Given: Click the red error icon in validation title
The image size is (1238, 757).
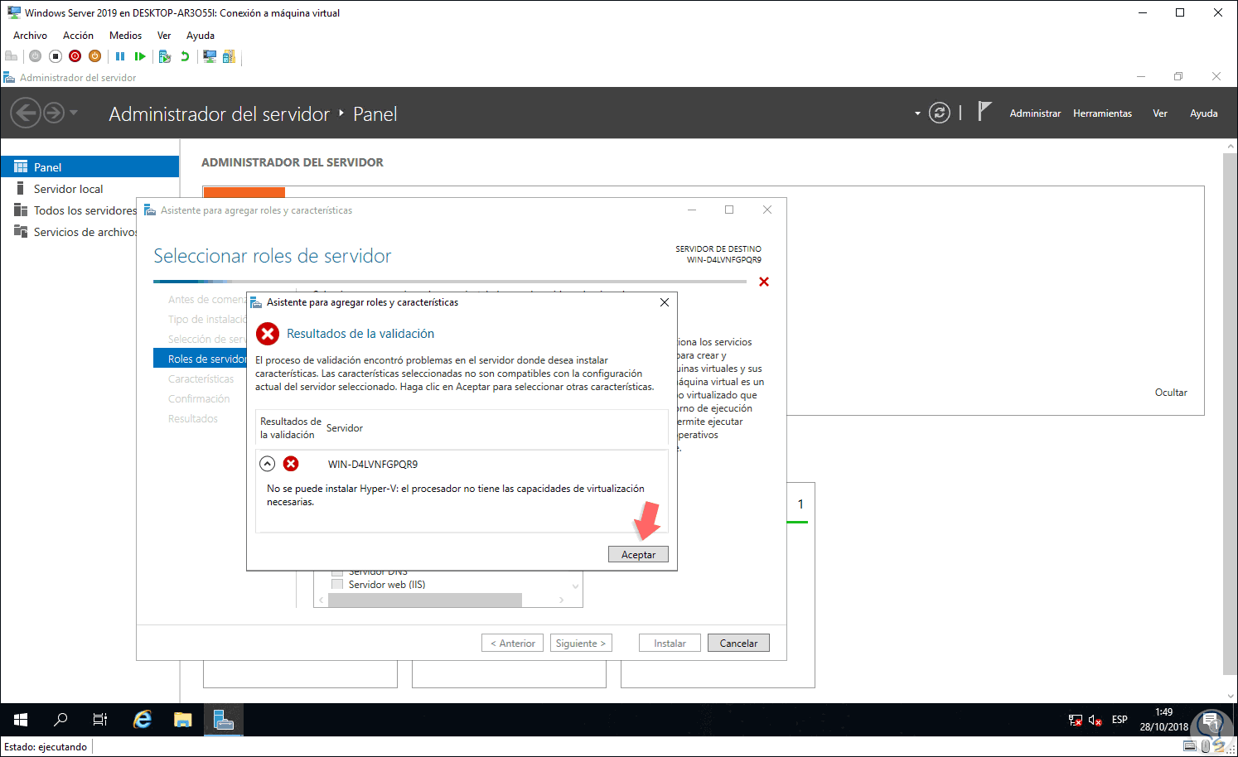Looking at the screenshot, I should coord(268,334).
